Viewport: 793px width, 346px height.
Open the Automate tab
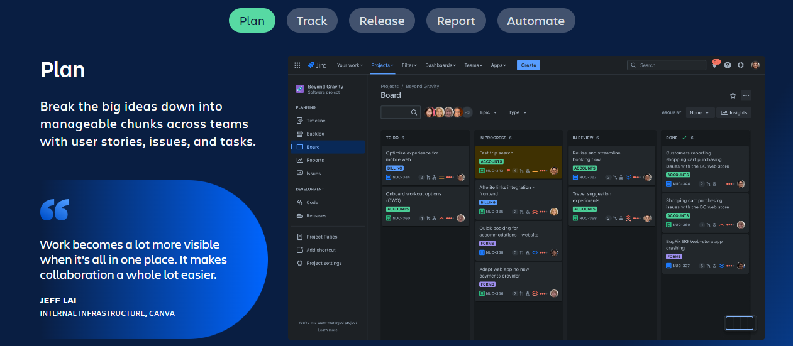(x=536, y=21)
